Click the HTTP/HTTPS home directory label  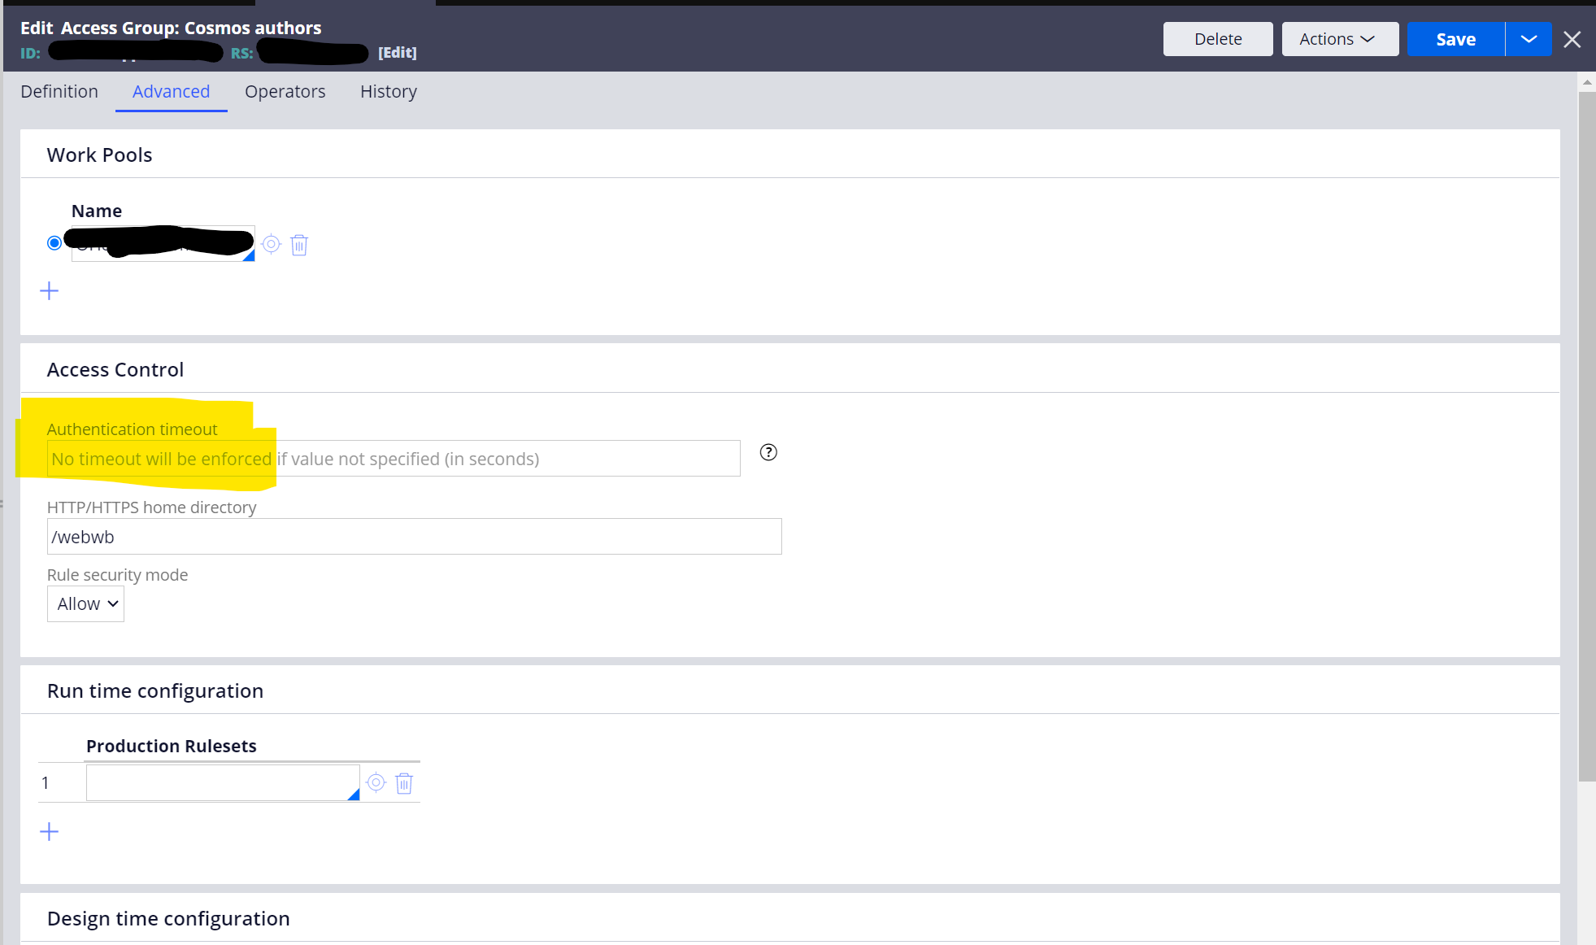pyautogui.click(x=152, y=507)
